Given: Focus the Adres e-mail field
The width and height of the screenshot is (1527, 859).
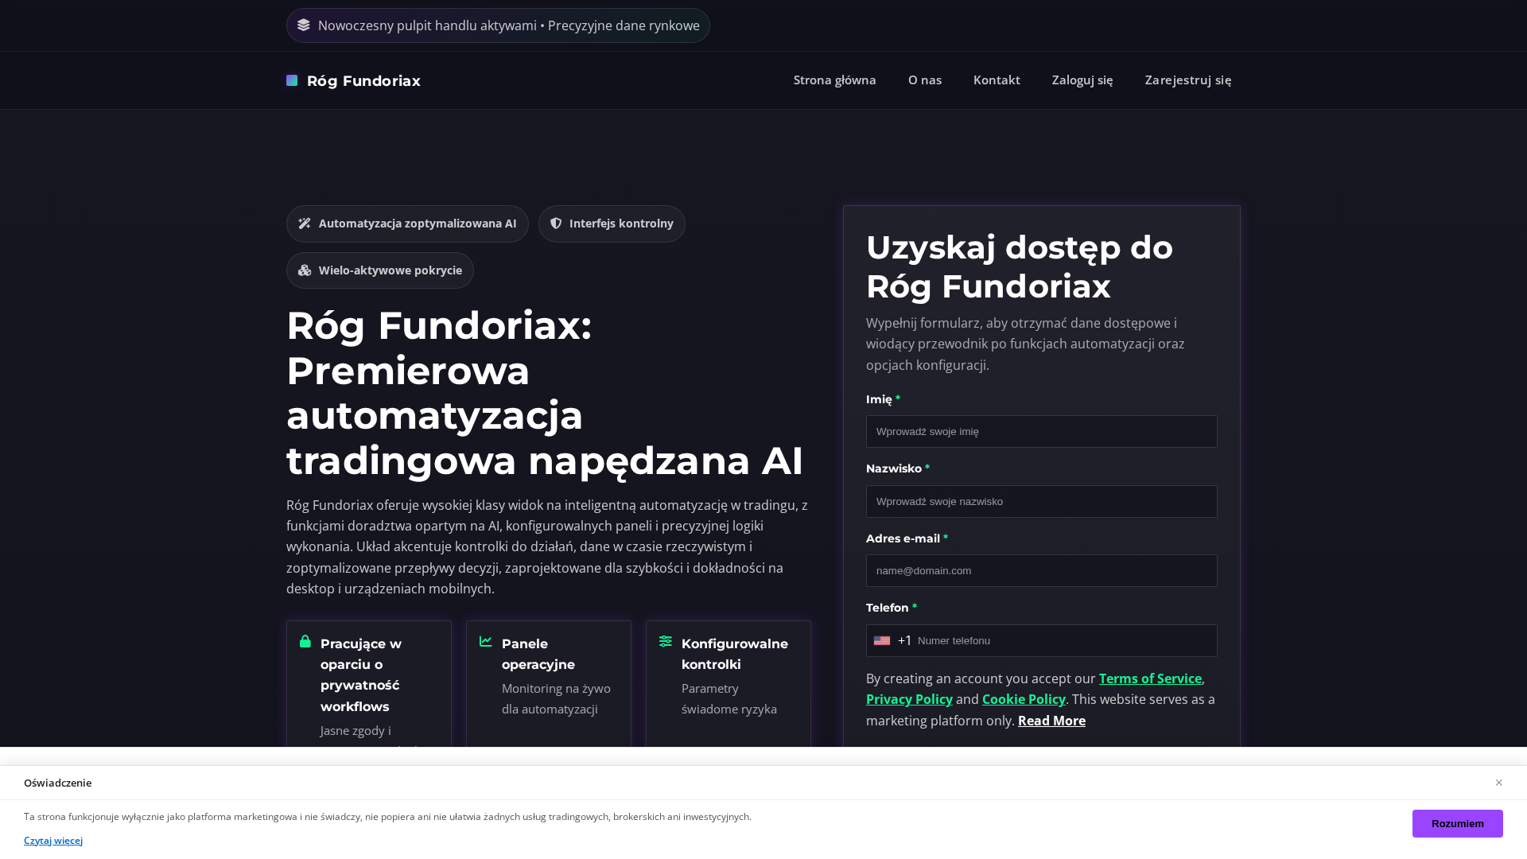Looking at the screenshot, I should click(1042, 571).
